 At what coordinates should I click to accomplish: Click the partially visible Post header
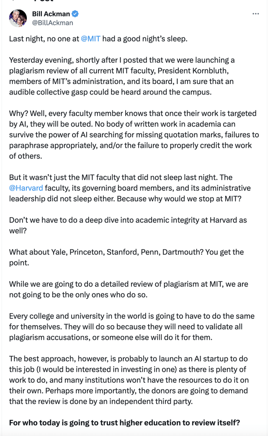coord(44,1)
